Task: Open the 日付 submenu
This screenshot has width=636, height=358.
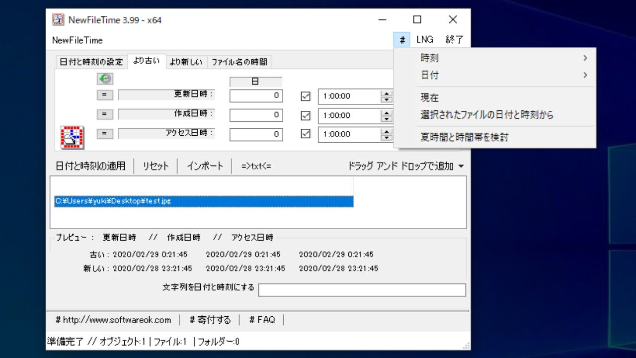Action: coord(495,75)
